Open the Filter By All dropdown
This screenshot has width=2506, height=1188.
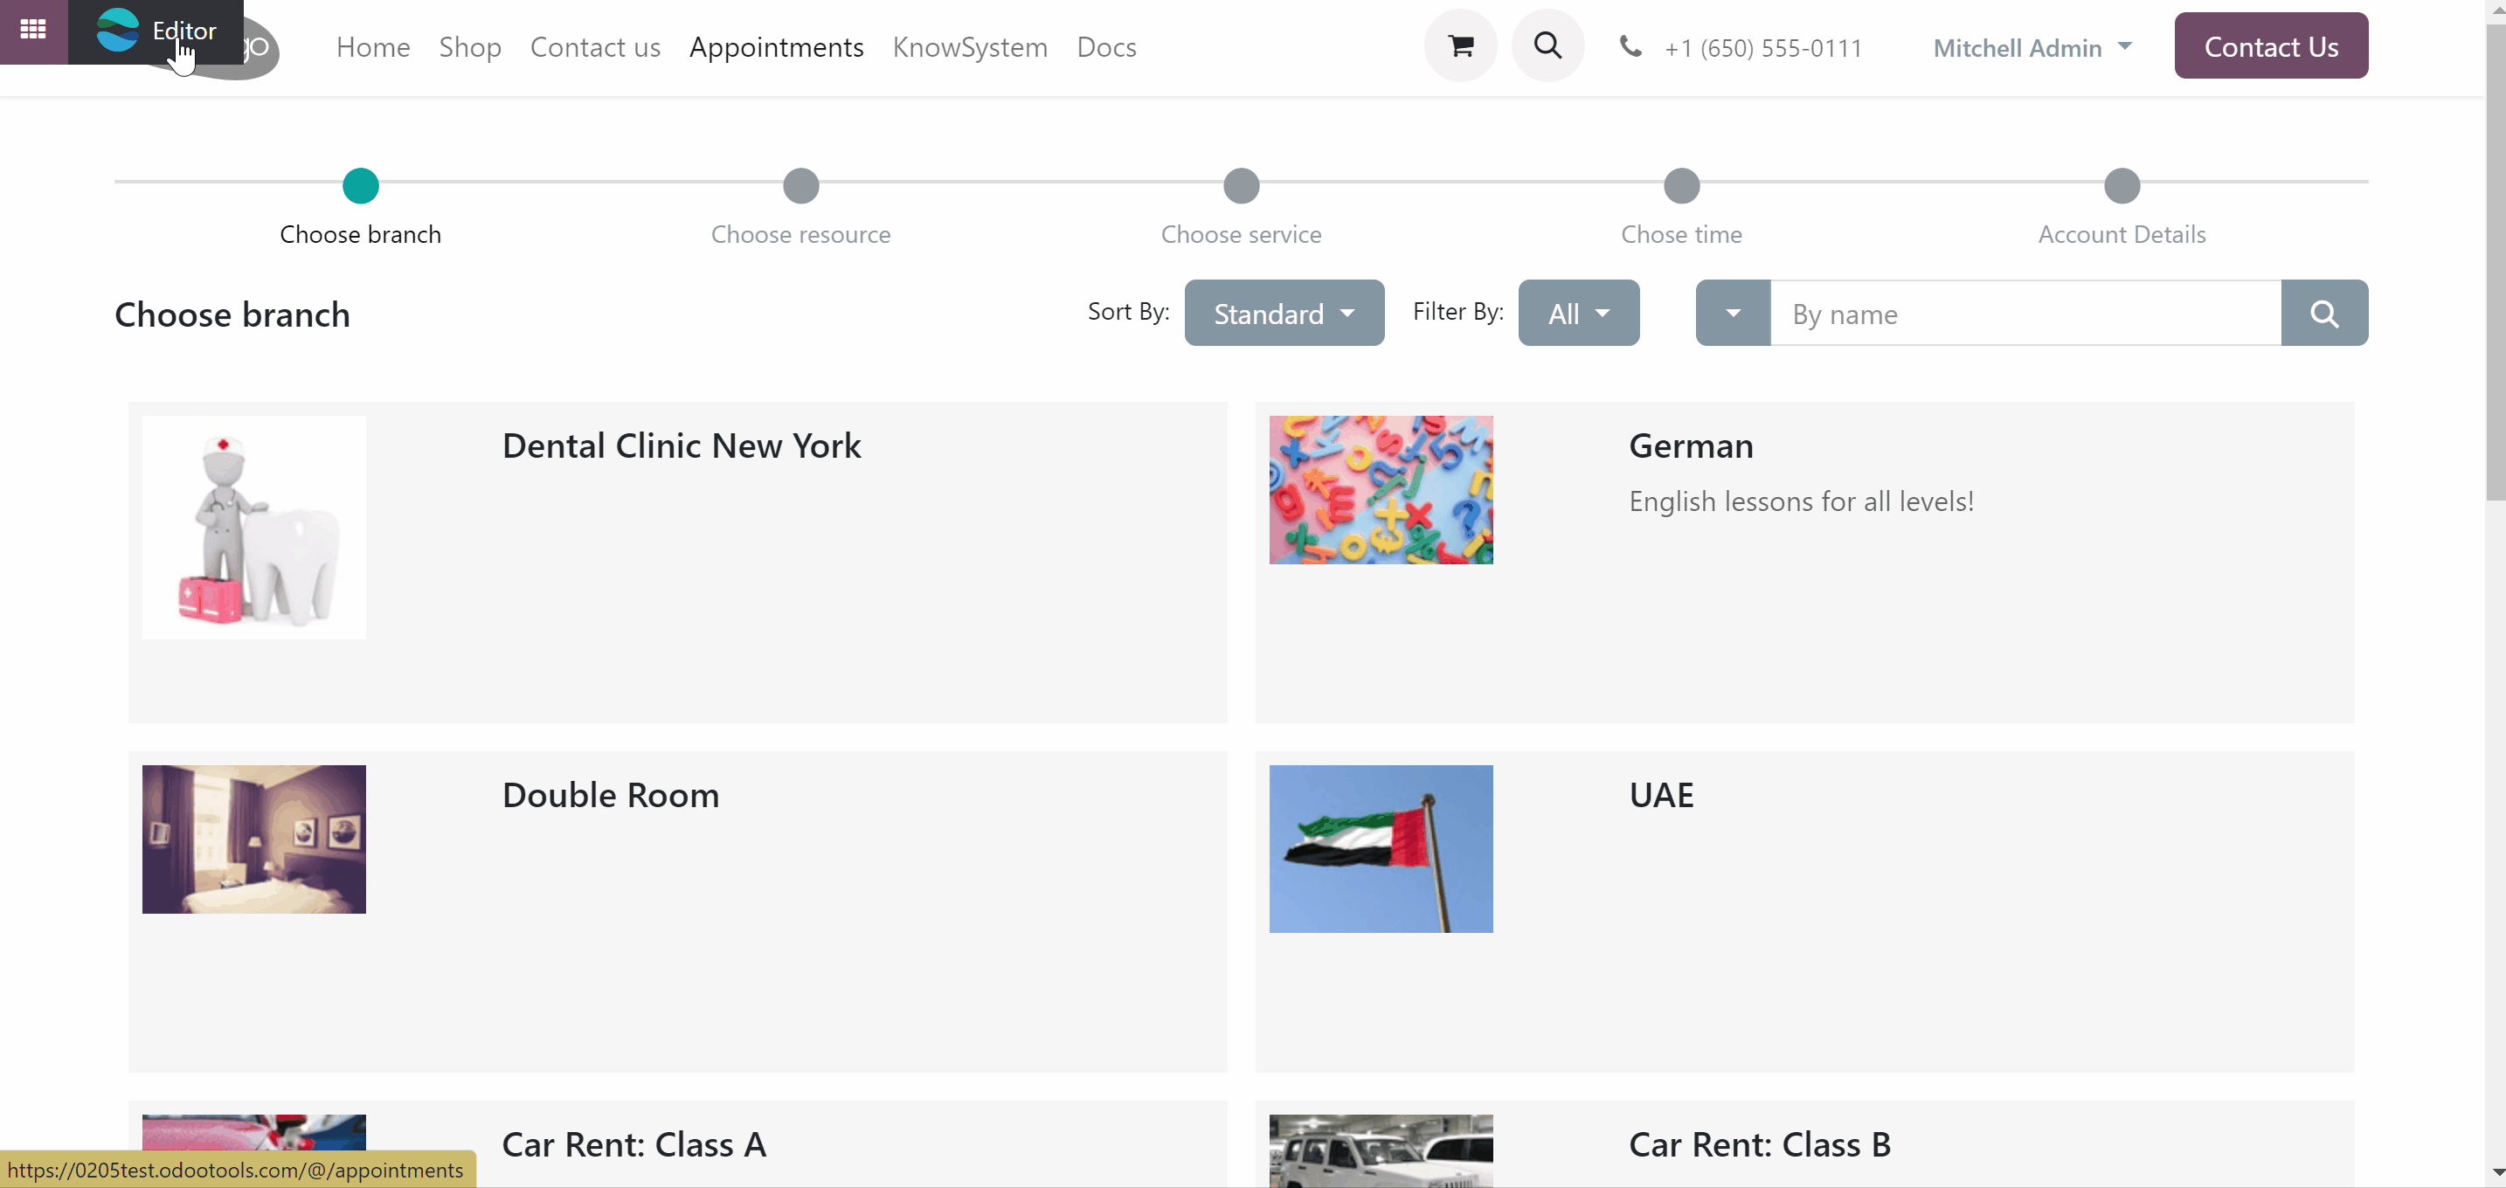pos(1579,313)
